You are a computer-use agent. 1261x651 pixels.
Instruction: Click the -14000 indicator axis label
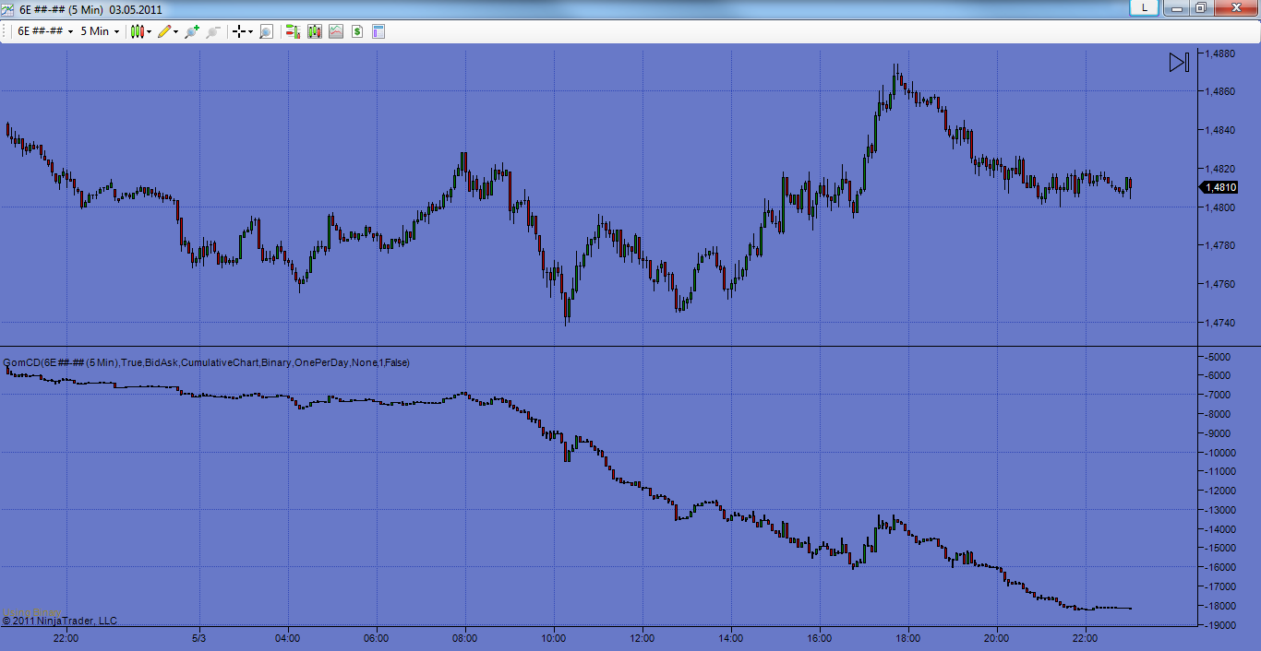[1222, 529]
